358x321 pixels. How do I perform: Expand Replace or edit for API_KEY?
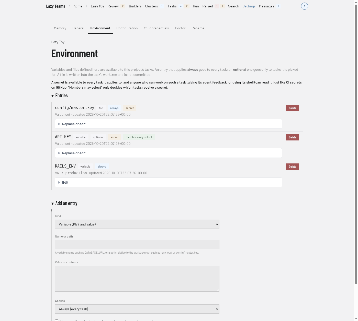tap(168, 153)
